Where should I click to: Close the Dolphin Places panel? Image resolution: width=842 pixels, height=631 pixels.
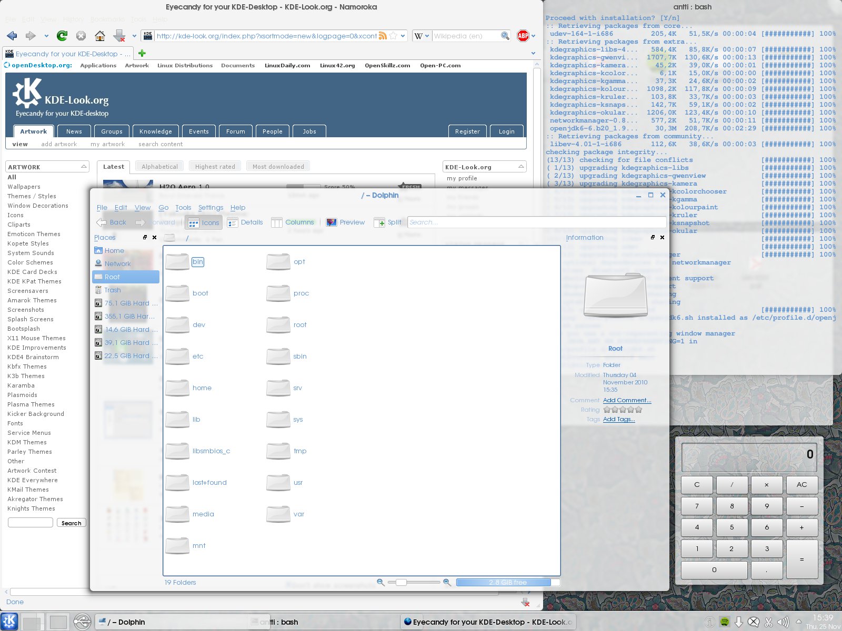154,238
